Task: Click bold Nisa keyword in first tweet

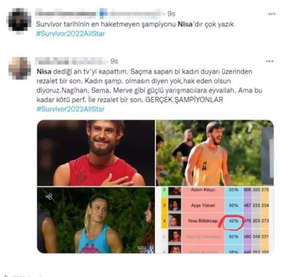Action: coord(185,24)
